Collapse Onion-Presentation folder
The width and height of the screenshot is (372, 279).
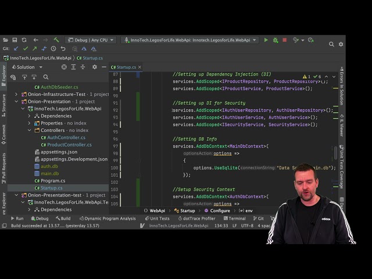16,102
